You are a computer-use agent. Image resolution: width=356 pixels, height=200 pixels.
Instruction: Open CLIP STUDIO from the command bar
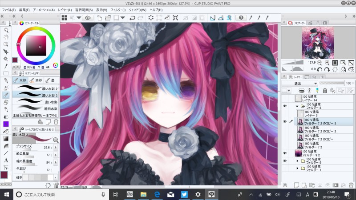[x=88, y=18]
